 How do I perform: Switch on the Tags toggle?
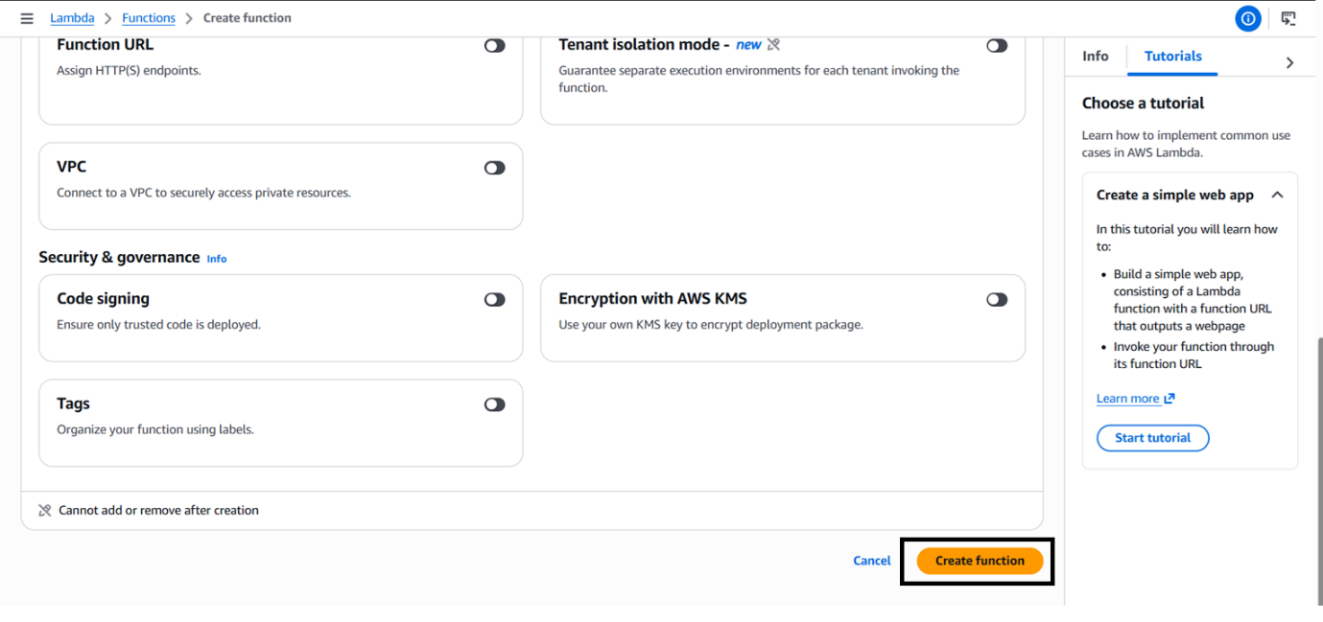[495, 404]
